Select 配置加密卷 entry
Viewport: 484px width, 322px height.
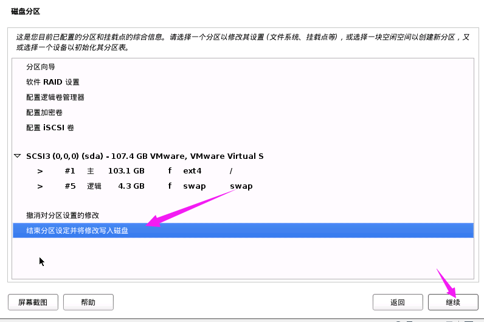(x=44, y=113)
